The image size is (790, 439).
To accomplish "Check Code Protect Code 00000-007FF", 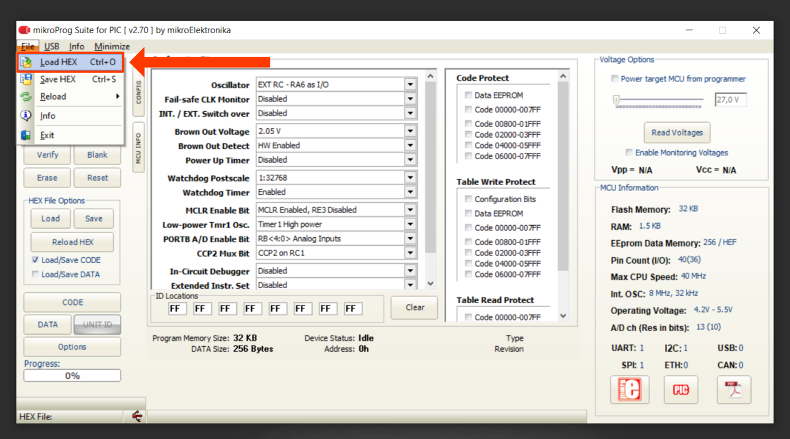I will pos(469,109).
